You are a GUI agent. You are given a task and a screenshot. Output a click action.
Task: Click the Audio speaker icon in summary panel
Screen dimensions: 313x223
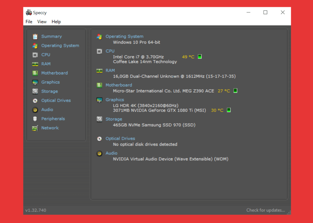pos(99,153)
